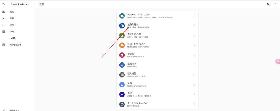Click 管理可以访问您家的人员 description text
Screen dimensions: 280x111
click(x=137, y=86)
